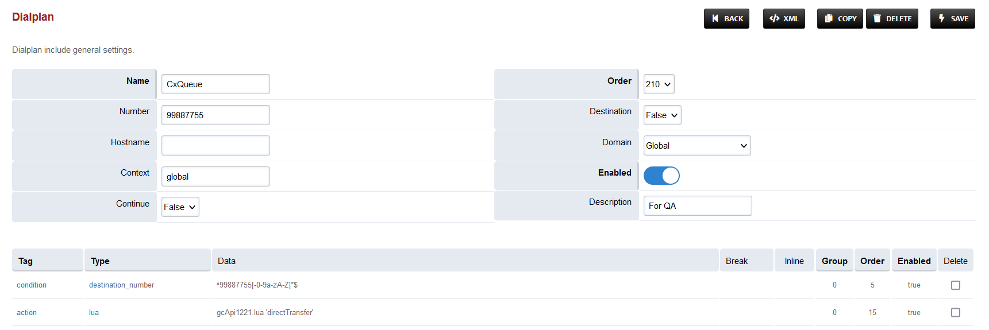This screenshot has width=989, height=330.
Task: Expand the Domain Global dropdown
Action: 696,146
